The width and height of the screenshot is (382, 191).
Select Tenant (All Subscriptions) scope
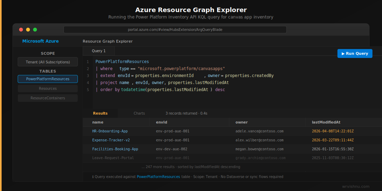coord(48,62)
